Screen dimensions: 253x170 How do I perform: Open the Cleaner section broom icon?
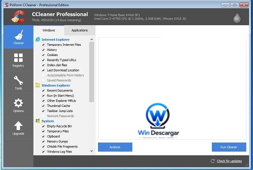coord(19,35)
